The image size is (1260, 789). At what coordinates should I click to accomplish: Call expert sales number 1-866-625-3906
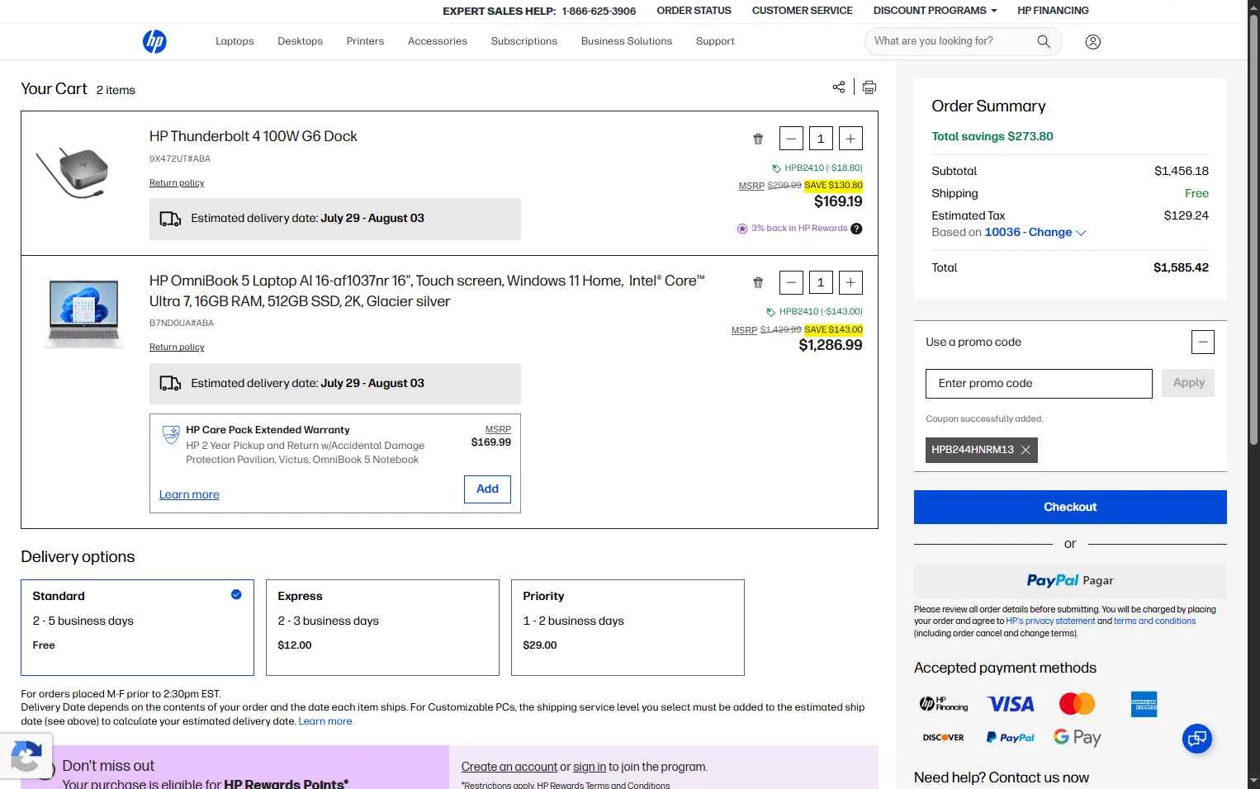tap(599, 12)
